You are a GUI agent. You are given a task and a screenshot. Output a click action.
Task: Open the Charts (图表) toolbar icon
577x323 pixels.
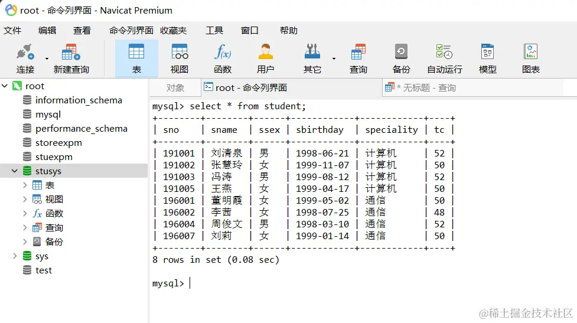coord(530,52)
